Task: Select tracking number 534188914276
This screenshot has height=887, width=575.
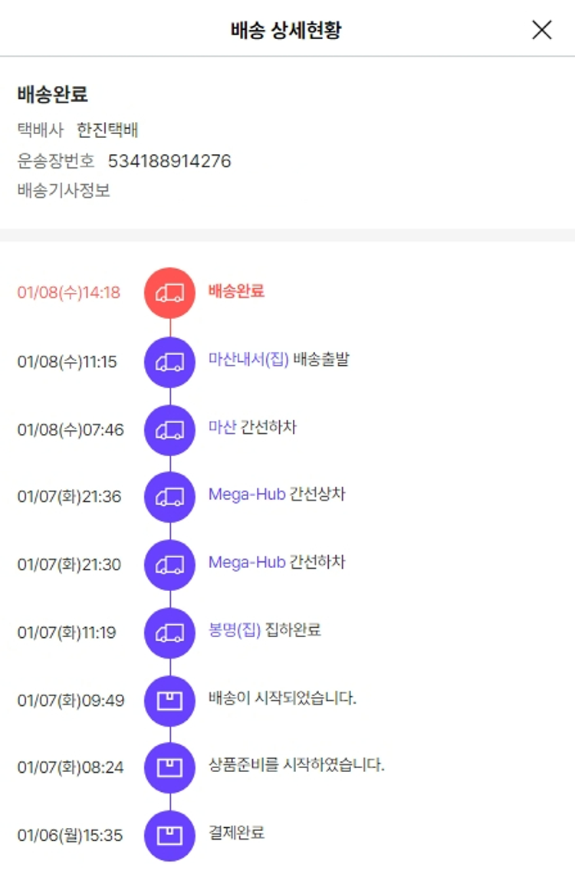Action: [169, 161]
